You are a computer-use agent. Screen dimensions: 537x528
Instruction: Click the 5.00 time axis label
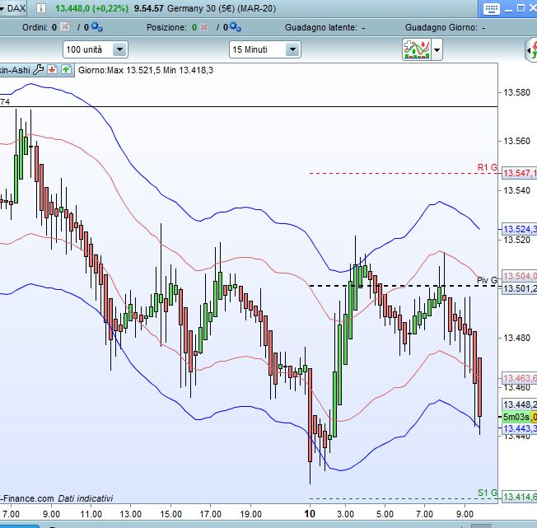[385, 514]
